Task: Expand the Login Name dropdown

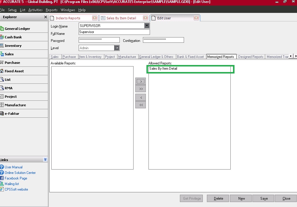Action: (147, 26)
